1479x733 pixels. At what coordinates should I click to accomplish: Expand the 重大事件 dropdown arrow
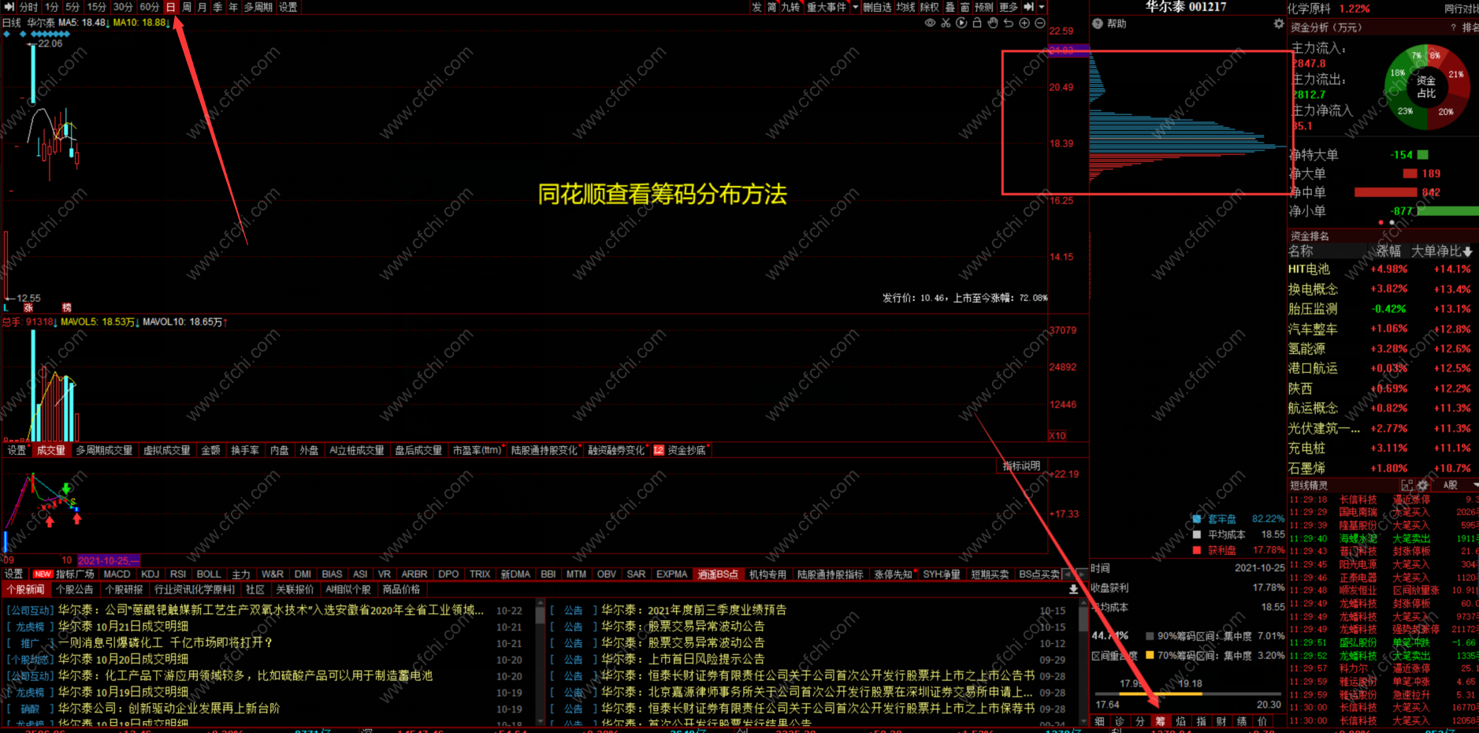tap(855, 7)
